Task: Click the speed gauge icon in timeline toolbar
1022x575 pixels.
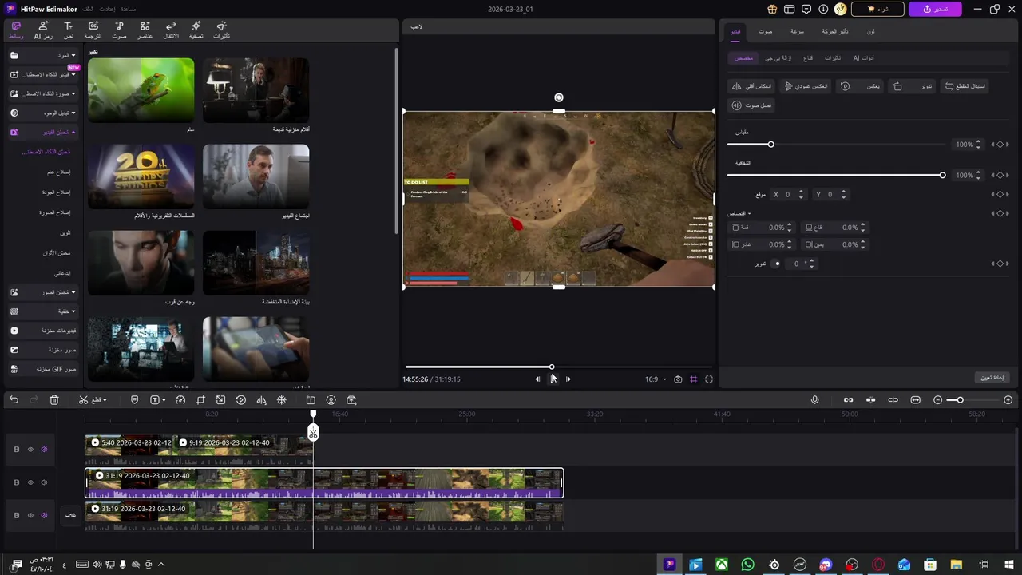Action: point(180,400)
